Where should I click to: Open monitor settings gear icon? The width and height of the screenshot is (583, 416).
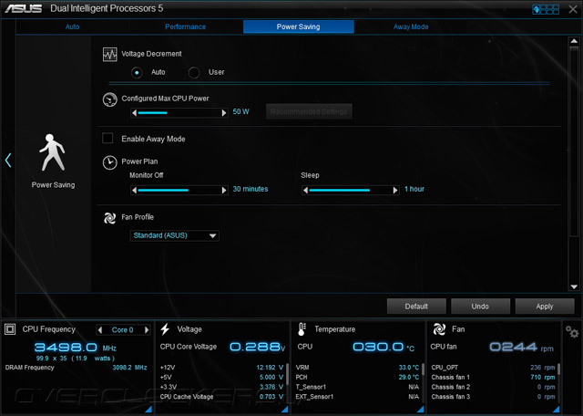click(x=572, y=331)
